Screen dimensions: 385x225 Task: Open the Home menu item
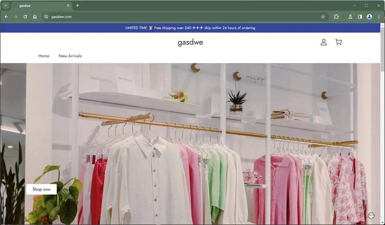point(44,56)
